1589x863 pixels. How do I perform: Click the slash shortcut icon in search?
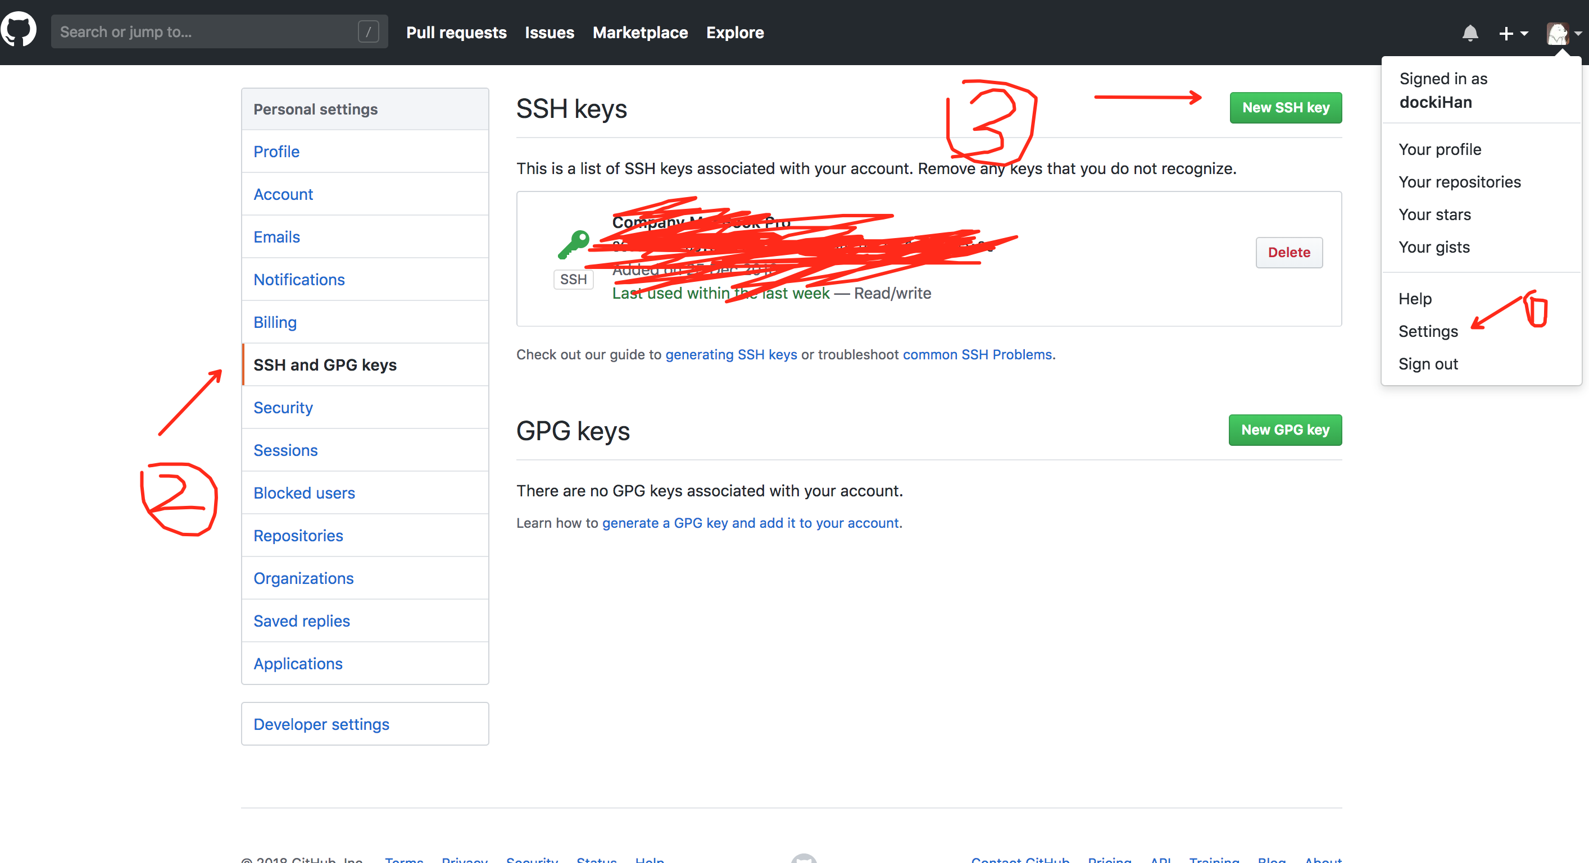coord(368,32)
